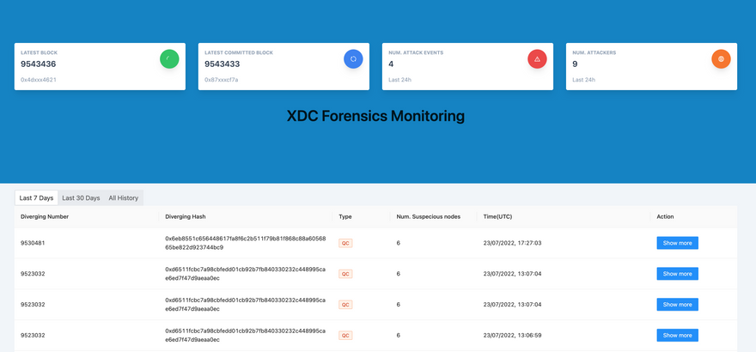Click Show more for the 13:06:59 row

pyautogui.click(x=677, y=336)
